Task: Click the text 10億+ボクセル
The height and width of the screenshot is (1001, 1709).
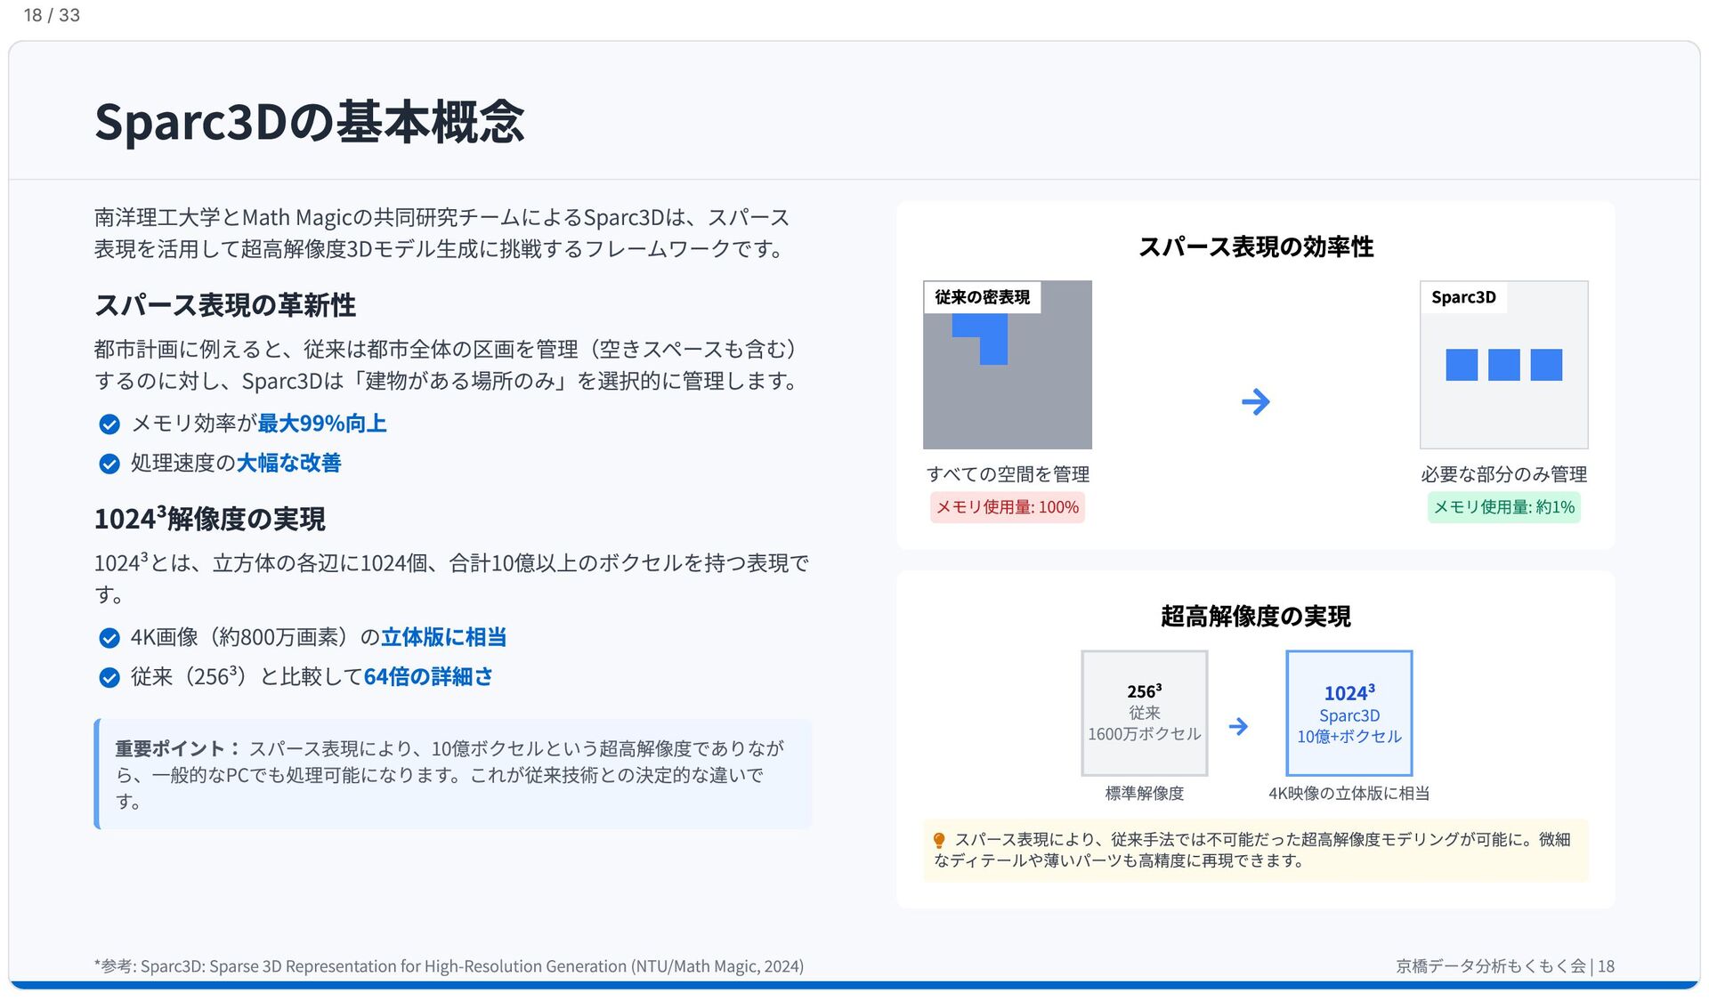Action: pyautogui.click(x=1349, y=737)
